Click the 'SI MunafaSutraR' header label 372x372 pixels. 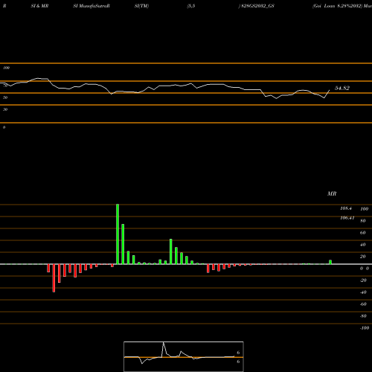[92, 6]
